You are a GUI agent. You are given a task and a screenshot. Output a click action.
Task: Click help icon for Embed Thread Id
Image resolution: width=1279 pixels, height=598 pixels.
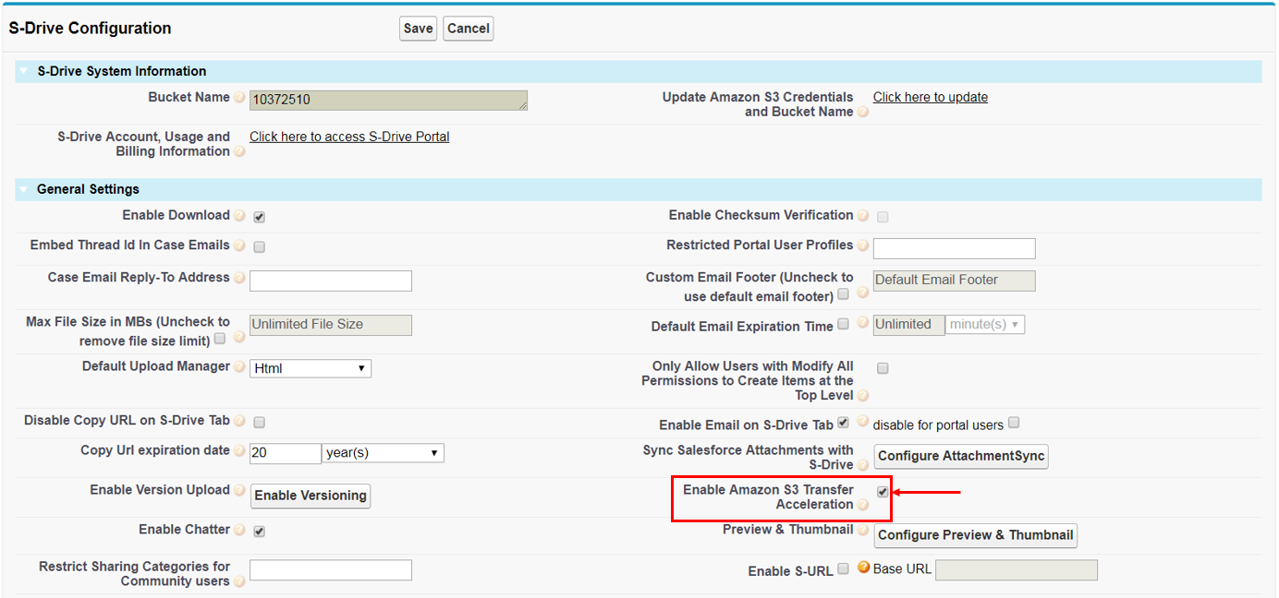click(x=239, y=246)
